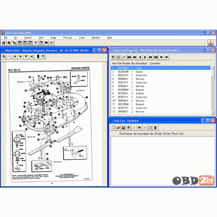The width and height of the screenshot is (217, 217).
Task: Click the right arrow history button in Parts List
Action: tap(167, 57)
